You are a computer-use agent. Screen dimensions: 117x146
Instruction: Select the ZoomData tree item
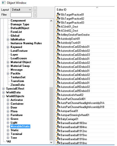click(x=18, y=85)
